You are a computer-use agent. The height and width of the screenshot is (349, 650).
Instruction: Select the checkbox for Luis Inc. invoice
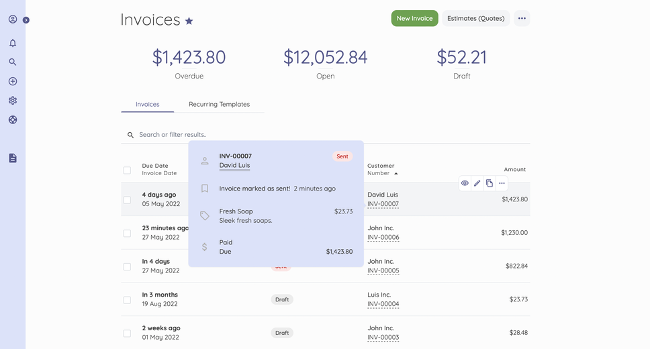(128, 300)
